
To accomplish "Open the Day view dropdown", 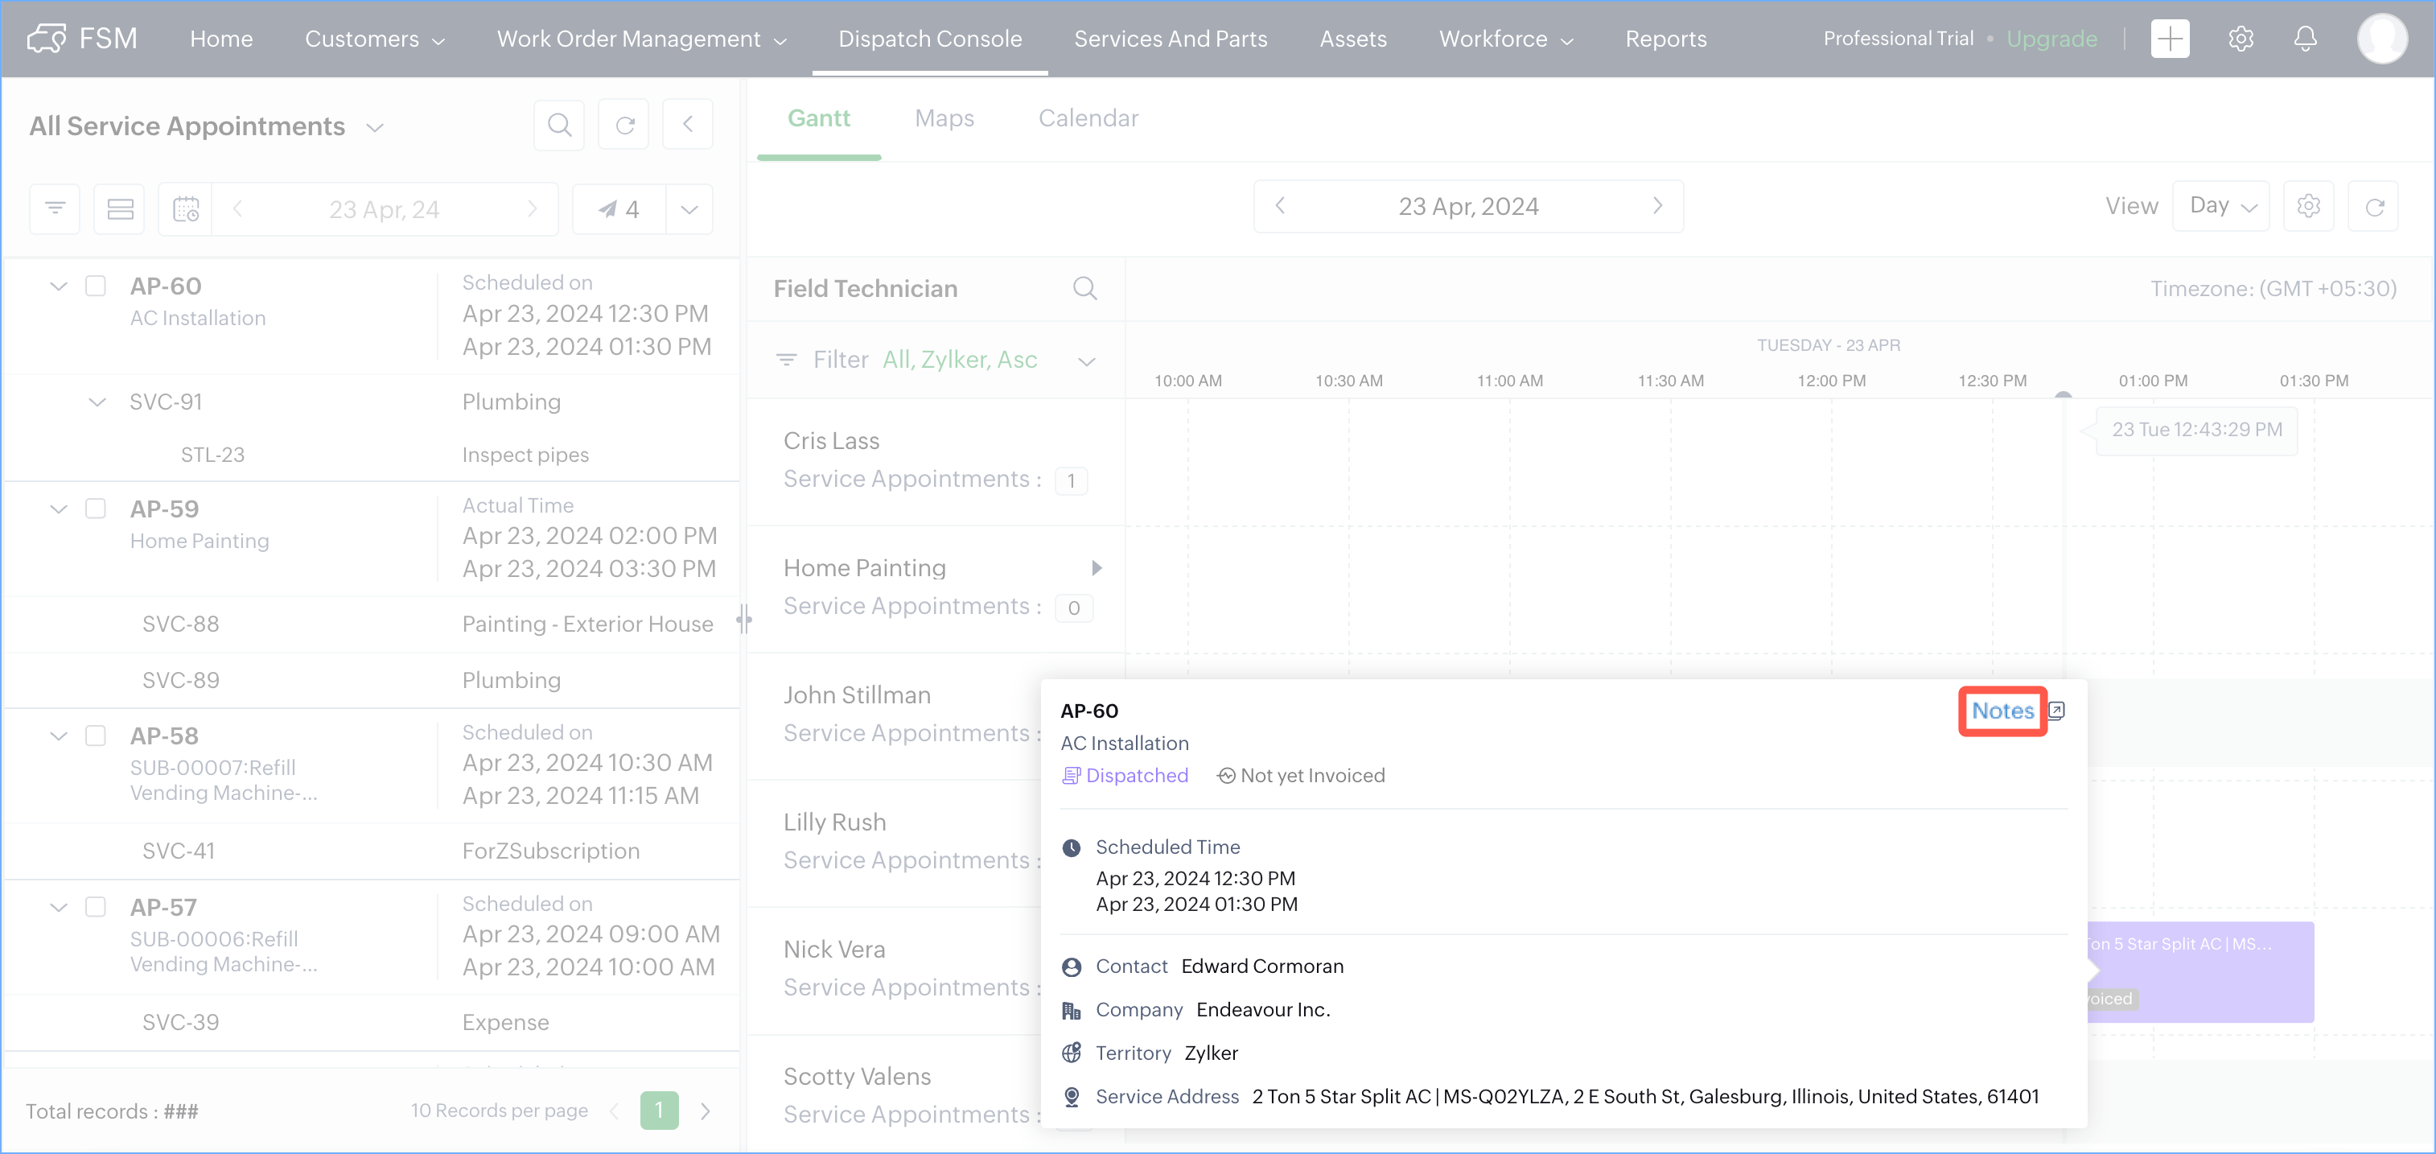I will [x=2221, y=206].
